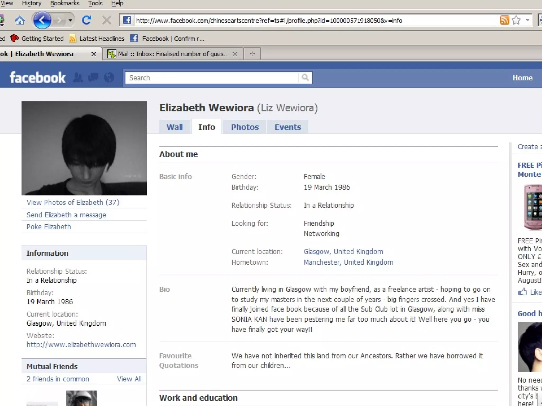This screenshot has height=406, width=542.
Task: Open the Glasgow, United Kingdom location link
Action: [x=343, y=252]
